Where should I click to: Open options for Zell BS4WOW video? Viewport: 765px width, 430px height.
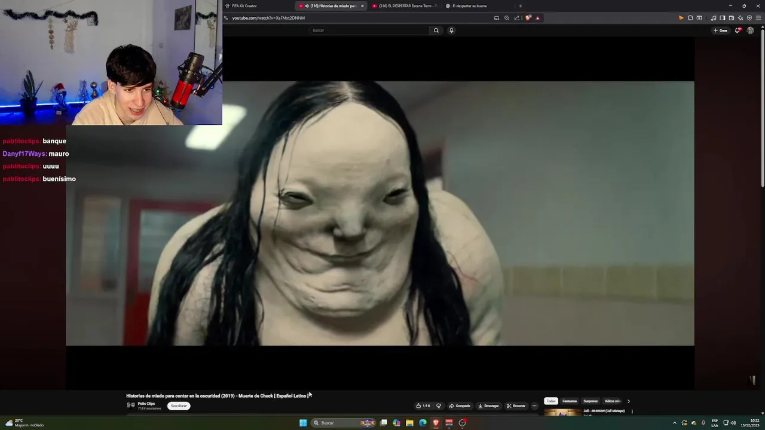632,411
